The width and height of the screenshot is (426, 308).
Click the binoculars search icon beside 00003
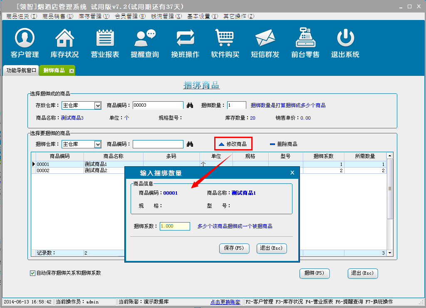(x=190, y=106)
